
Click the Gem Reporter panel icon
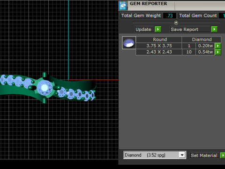123,5
